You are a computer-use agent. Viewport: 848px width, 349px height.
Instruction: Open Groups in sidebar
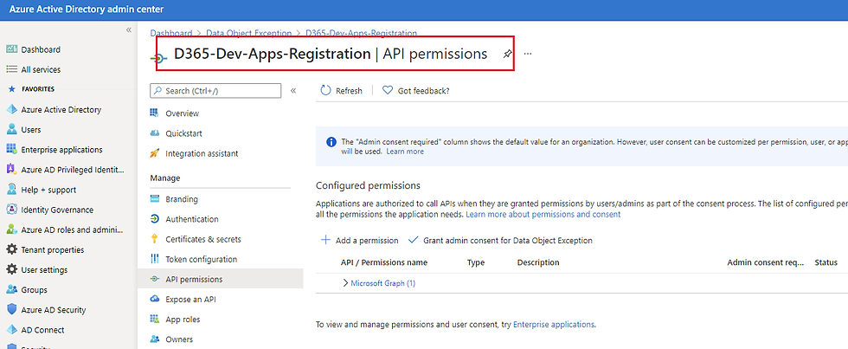(34, 289)
